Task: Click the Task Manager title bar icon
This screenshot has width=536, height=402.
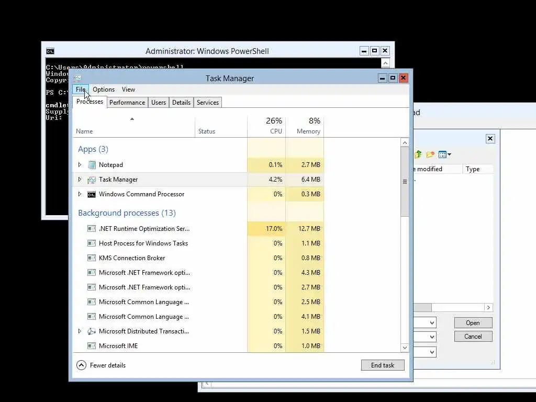Action: point(77,78)
